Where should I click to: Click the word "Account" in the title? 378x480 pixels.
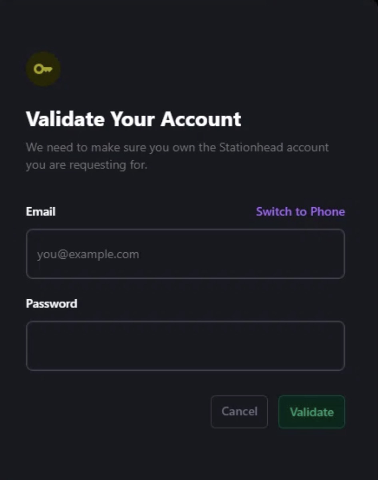tap(201, 119)
